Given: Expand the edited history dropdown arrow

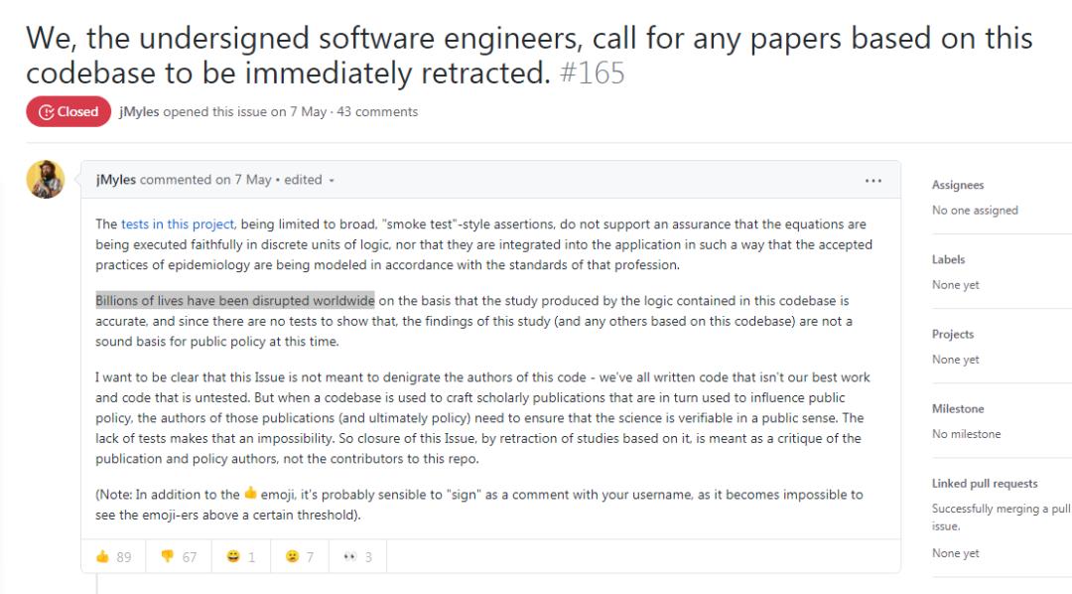Looking at the screenshot, I should coord(332,181).
